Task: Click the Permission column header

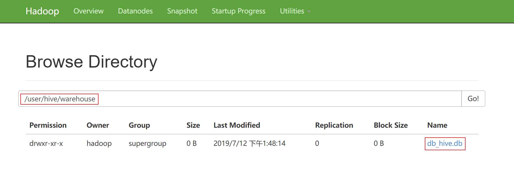Action: (48, 125)
